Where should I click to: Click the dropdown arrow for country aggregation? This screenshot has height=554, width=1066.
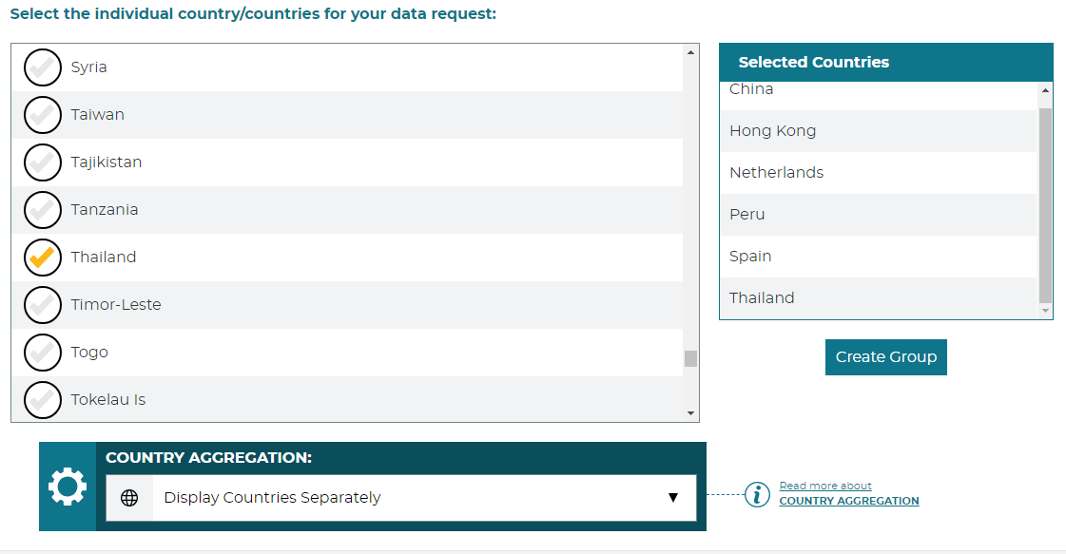pyautogui.click(x=672, y=498)
